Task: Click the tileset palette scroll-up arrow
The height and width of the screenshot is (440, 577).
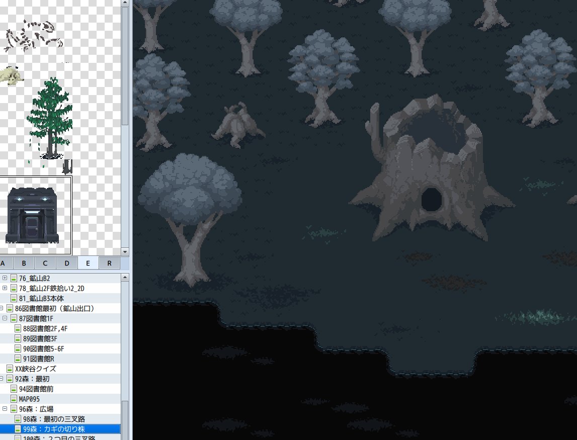Action: pyautogui.click(x=125, y=3)
